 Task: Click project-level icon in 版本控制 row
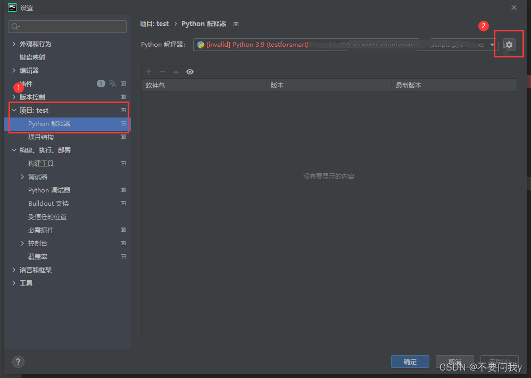click(x=123, y=97)
